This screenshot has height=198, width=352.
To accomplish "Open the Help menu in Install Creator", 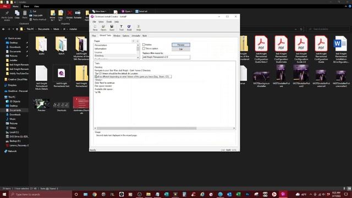I will click(117, 22).
